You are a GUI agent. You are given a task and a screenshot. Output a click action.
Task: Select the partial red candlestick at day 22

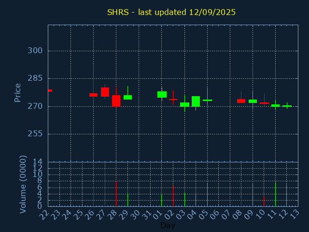point(50,90)
